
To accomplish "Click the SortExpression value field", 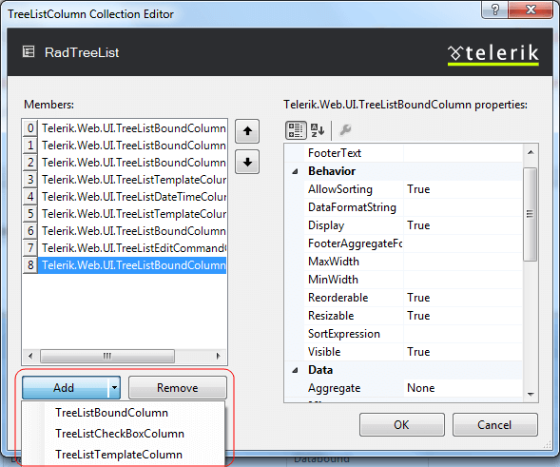I will pos(463,334).
